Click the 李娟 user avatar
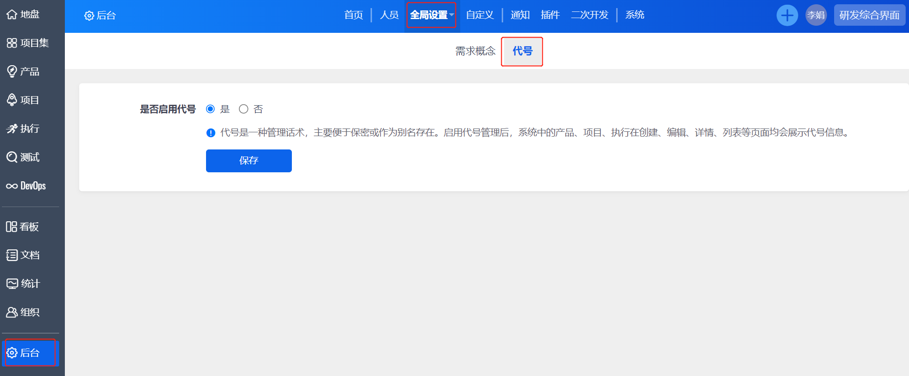The width and height of the screenshot is (909, 376). (x=816, y=15)
